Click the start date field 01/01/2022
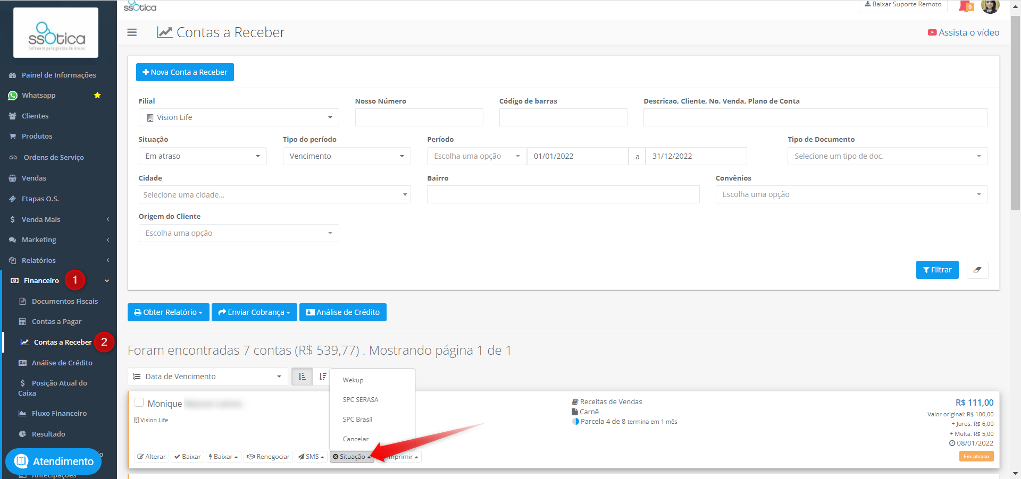Screen dimensions: 1021x479 point(578,156)
